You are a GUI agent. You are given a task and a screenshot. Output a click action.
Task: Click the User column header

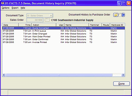tap(60, 25)
